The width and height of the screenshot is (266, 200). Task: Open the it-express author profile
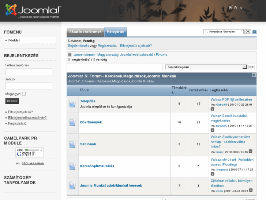pos(222,170)
